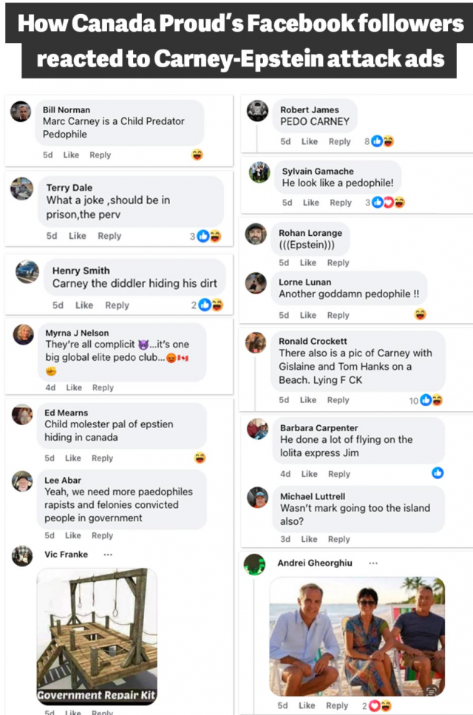Click Myrna J Nelson's profile avatar

[24, 334]
